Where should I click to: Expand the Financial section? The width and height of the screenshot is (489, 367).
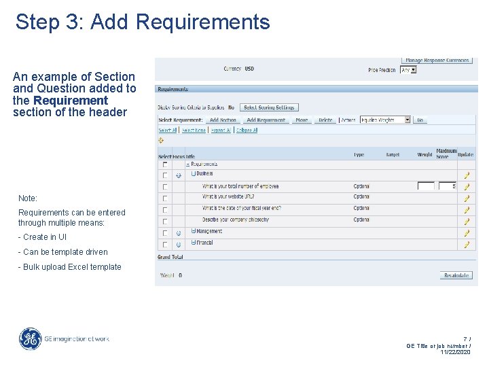(x=194, y=243)
